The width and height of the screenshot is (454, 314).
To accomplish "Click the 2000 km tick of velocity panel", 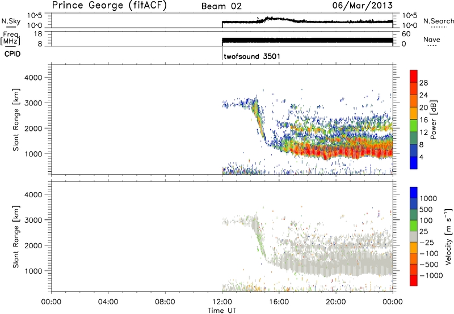I will point(33,245).
